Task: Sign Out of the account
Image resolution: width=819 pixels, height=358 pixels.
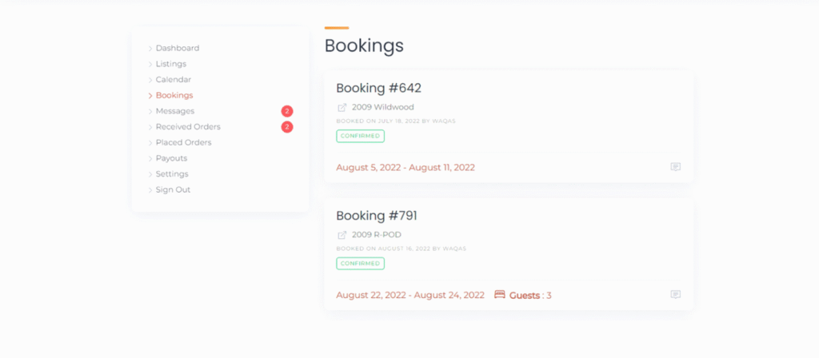Action: pos(173,190)
